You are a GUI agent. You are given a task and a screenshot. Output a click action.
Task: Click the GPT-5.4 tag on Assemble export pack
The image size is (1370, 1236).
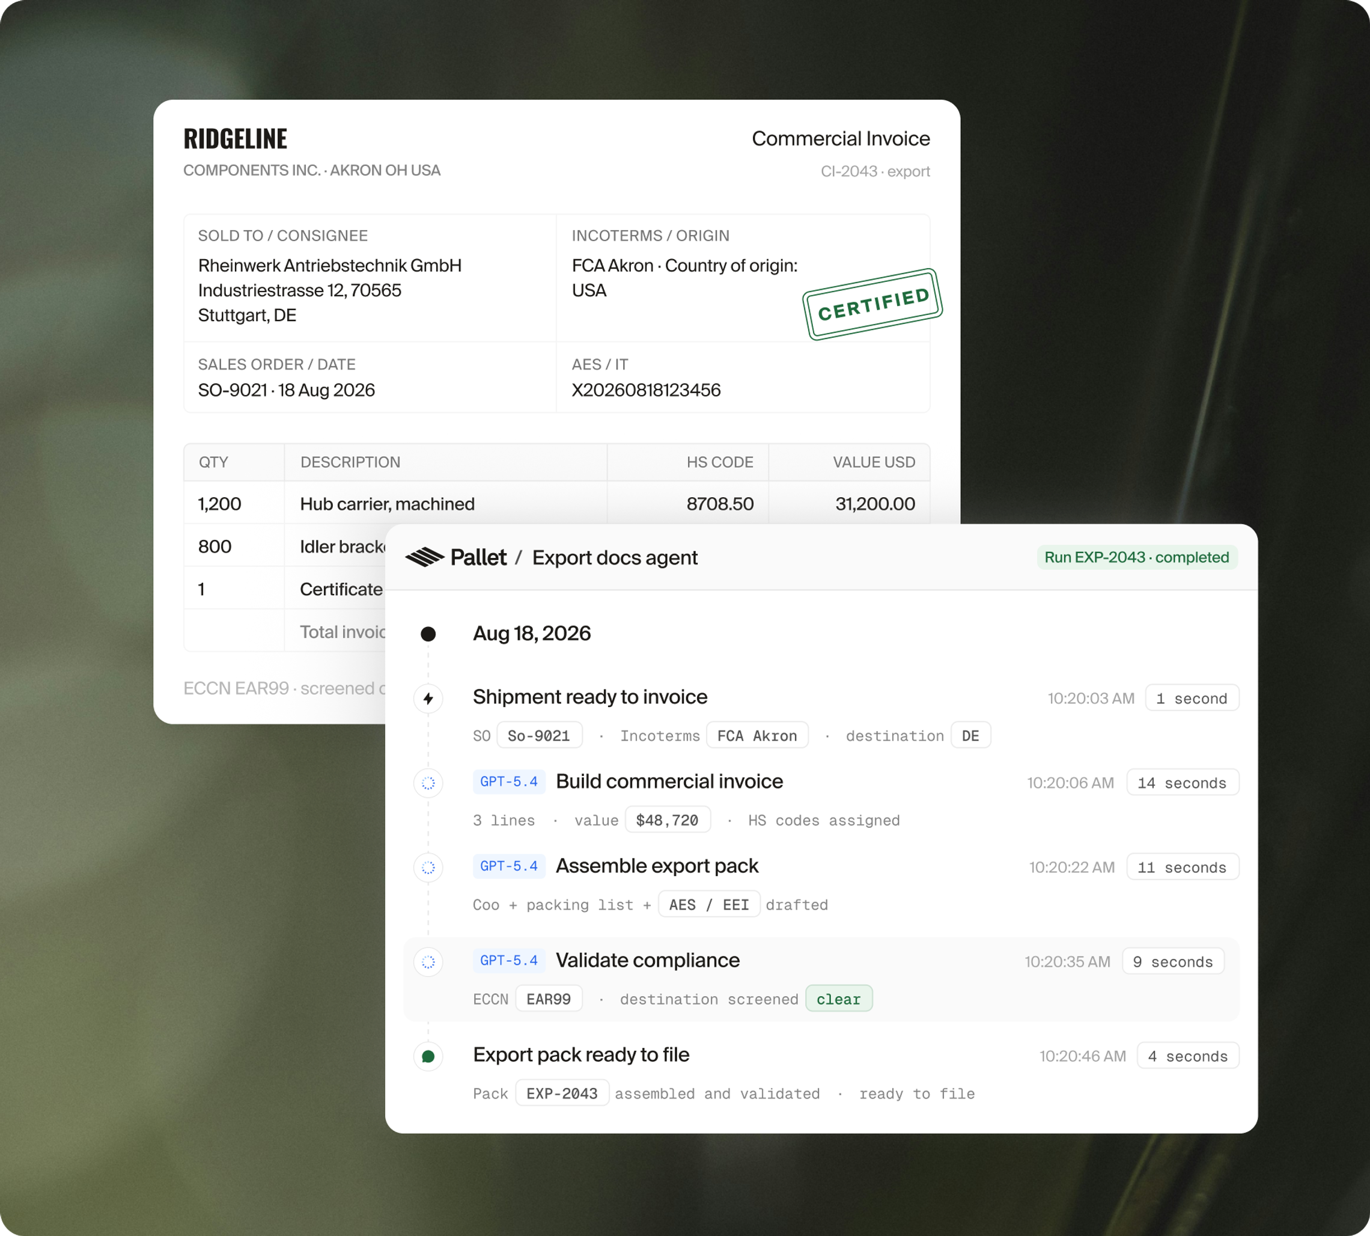[x=509, y=866]
